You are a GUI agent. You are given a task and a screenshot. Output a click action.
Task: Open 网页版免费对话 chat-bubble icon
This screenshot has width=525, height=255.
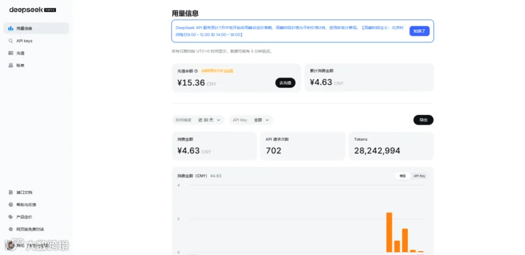click(x=10, y=229)
